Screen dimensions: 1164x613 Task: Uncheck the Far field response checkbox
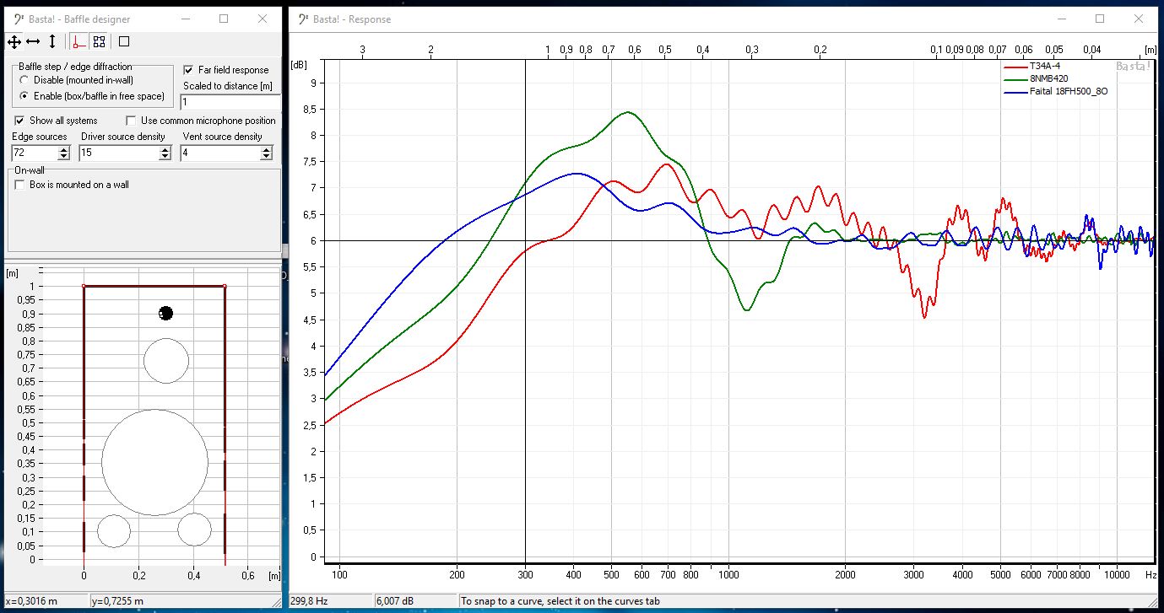189,70
